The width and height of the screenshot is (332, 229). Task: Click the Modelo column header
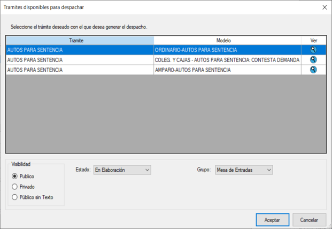[227, 41]
